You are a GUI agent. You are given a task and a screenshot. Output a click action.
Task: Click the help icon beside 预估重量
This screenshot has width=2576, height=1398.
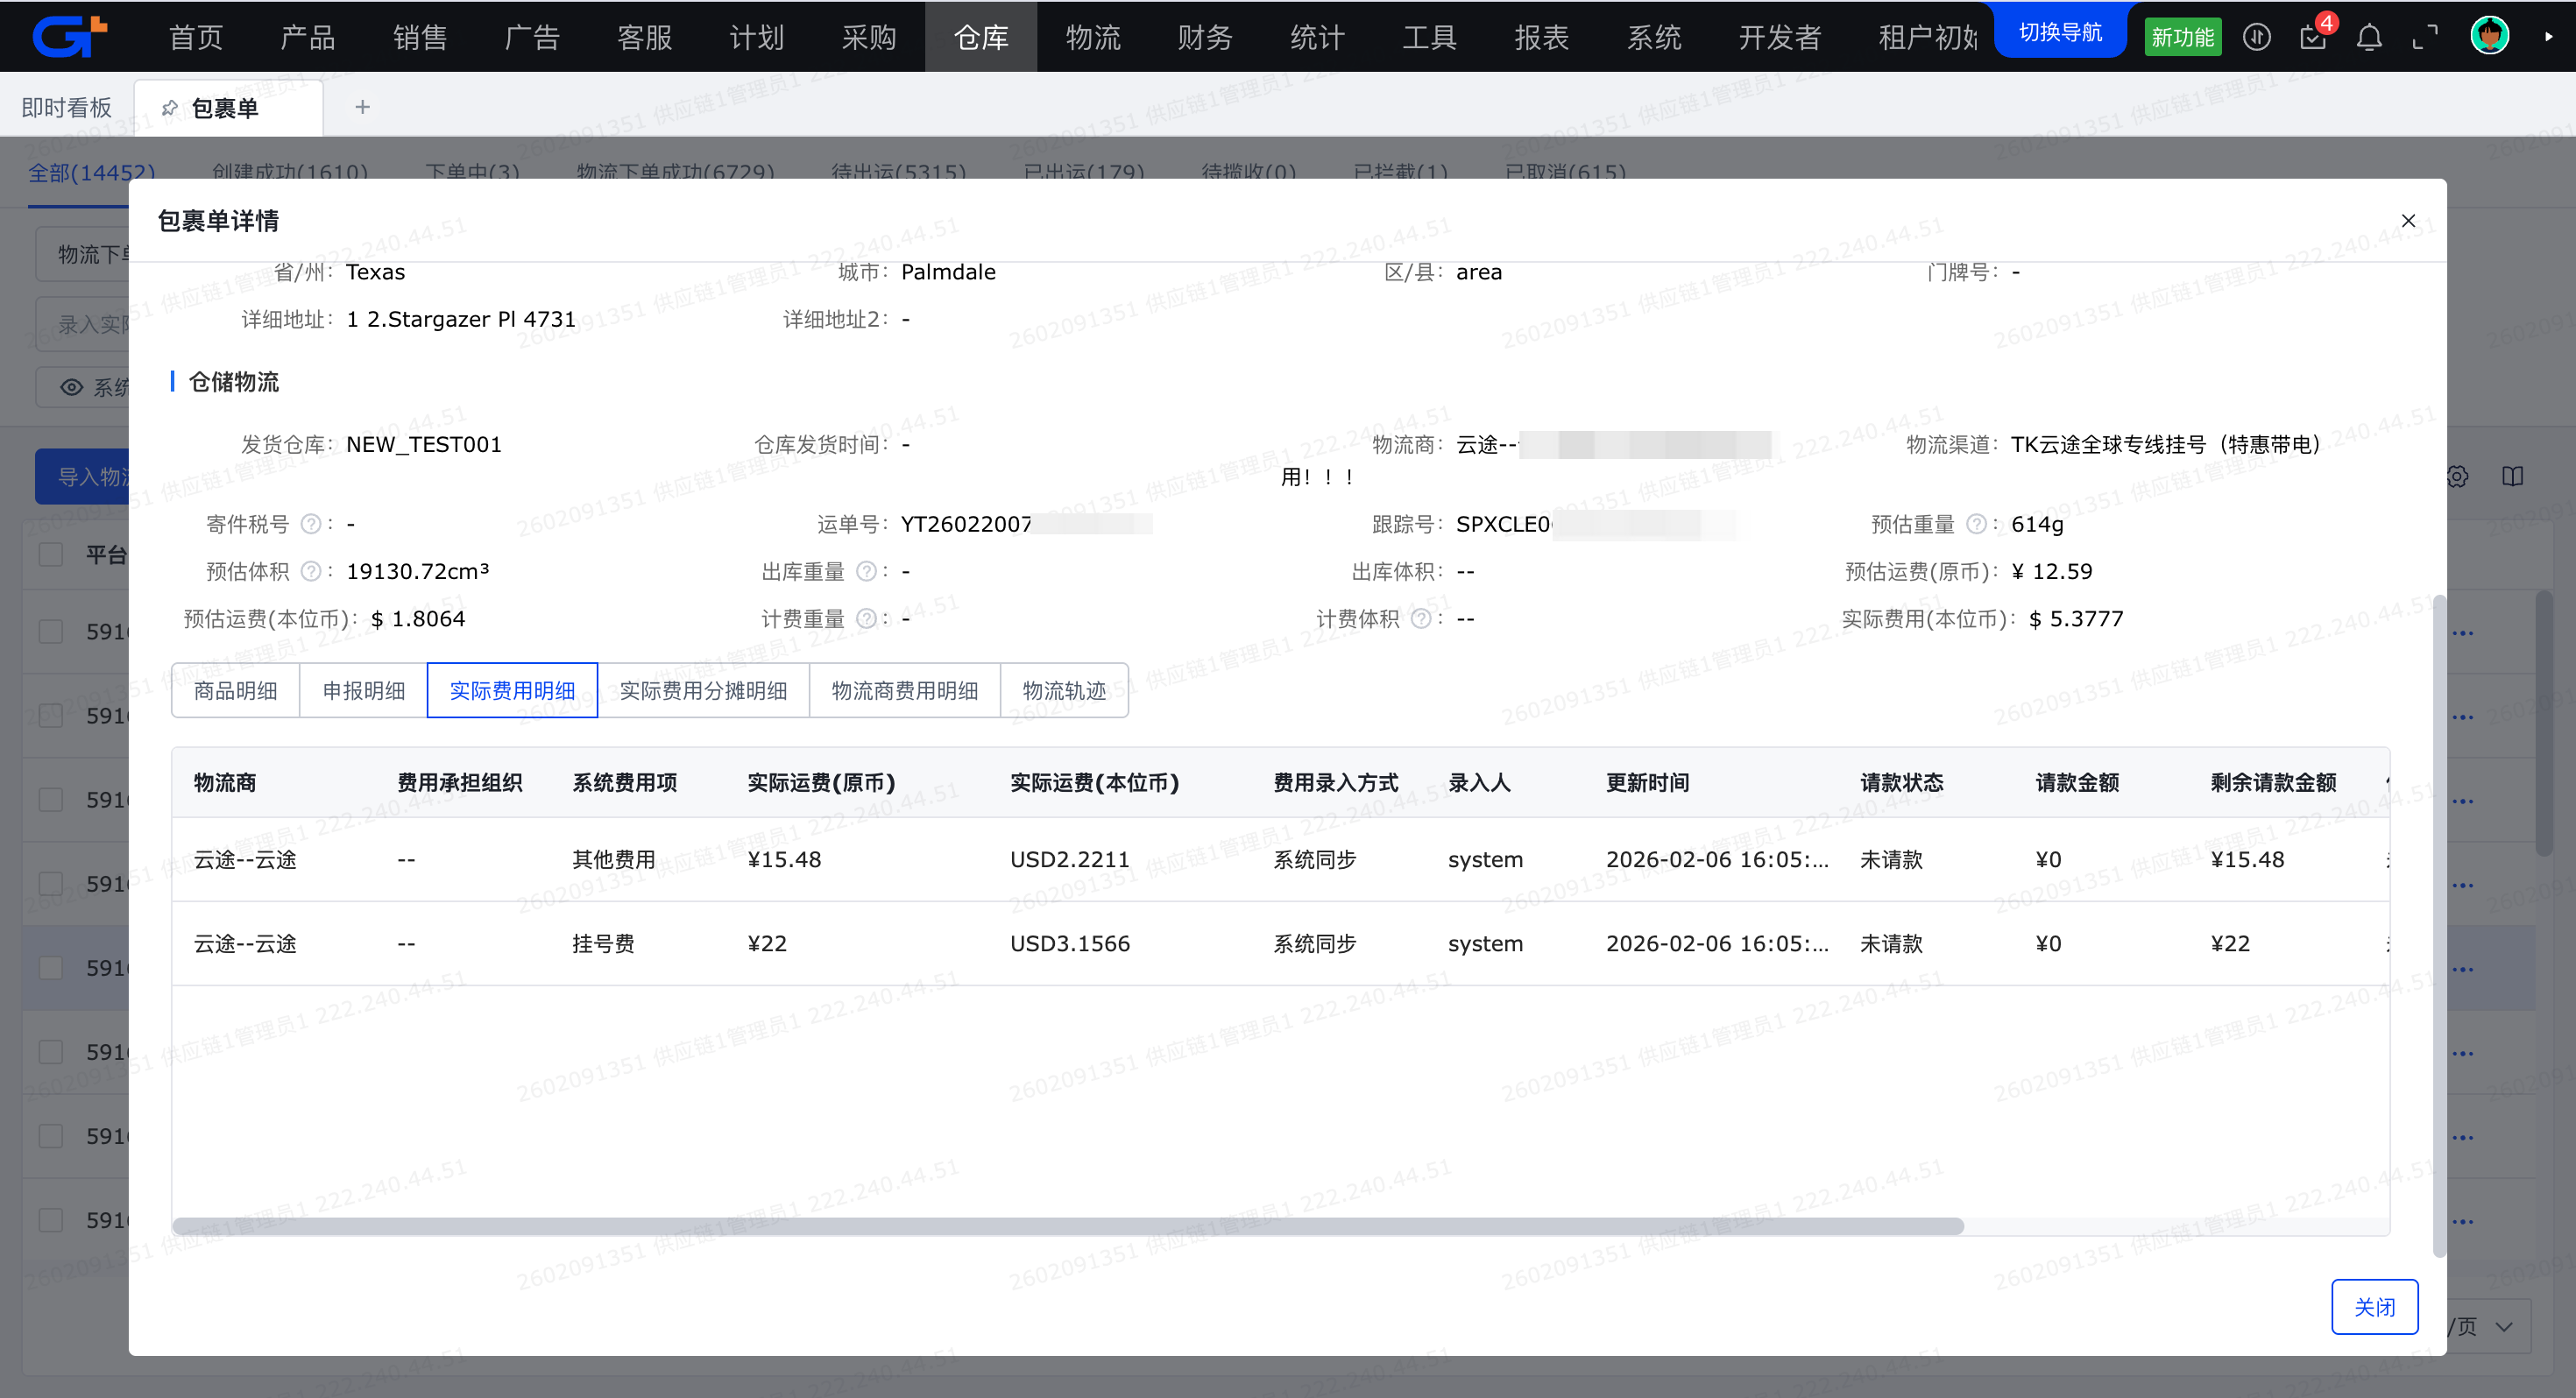click(x=1976, y=524)
